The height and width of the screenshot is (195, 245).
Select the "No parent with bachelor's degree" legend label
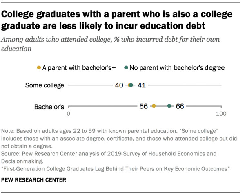(x=177, y=67)
